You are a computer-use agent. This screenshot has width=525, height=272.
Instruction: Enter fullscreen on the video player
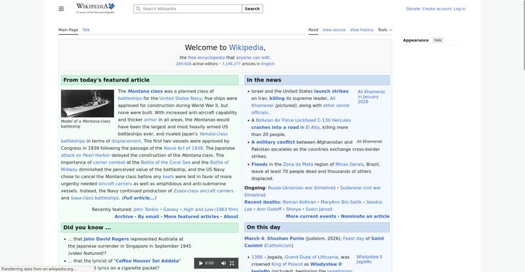(x=232, y=263)
